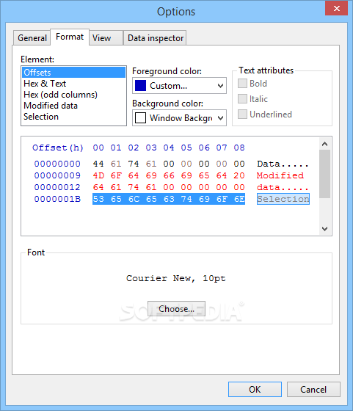Click the preview scrollbar down arrow
The height and width of the screenshot is (411, 353).
[324, 228]
